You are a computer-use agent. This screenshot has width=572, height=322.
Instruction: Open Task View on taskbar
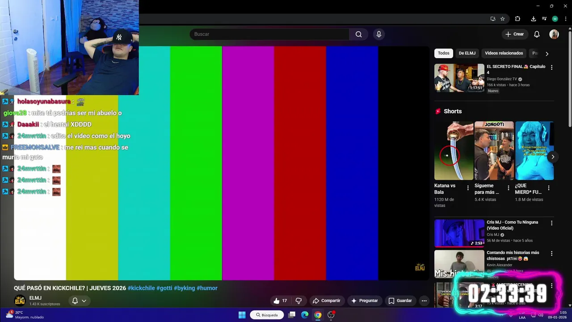(292, 315)
